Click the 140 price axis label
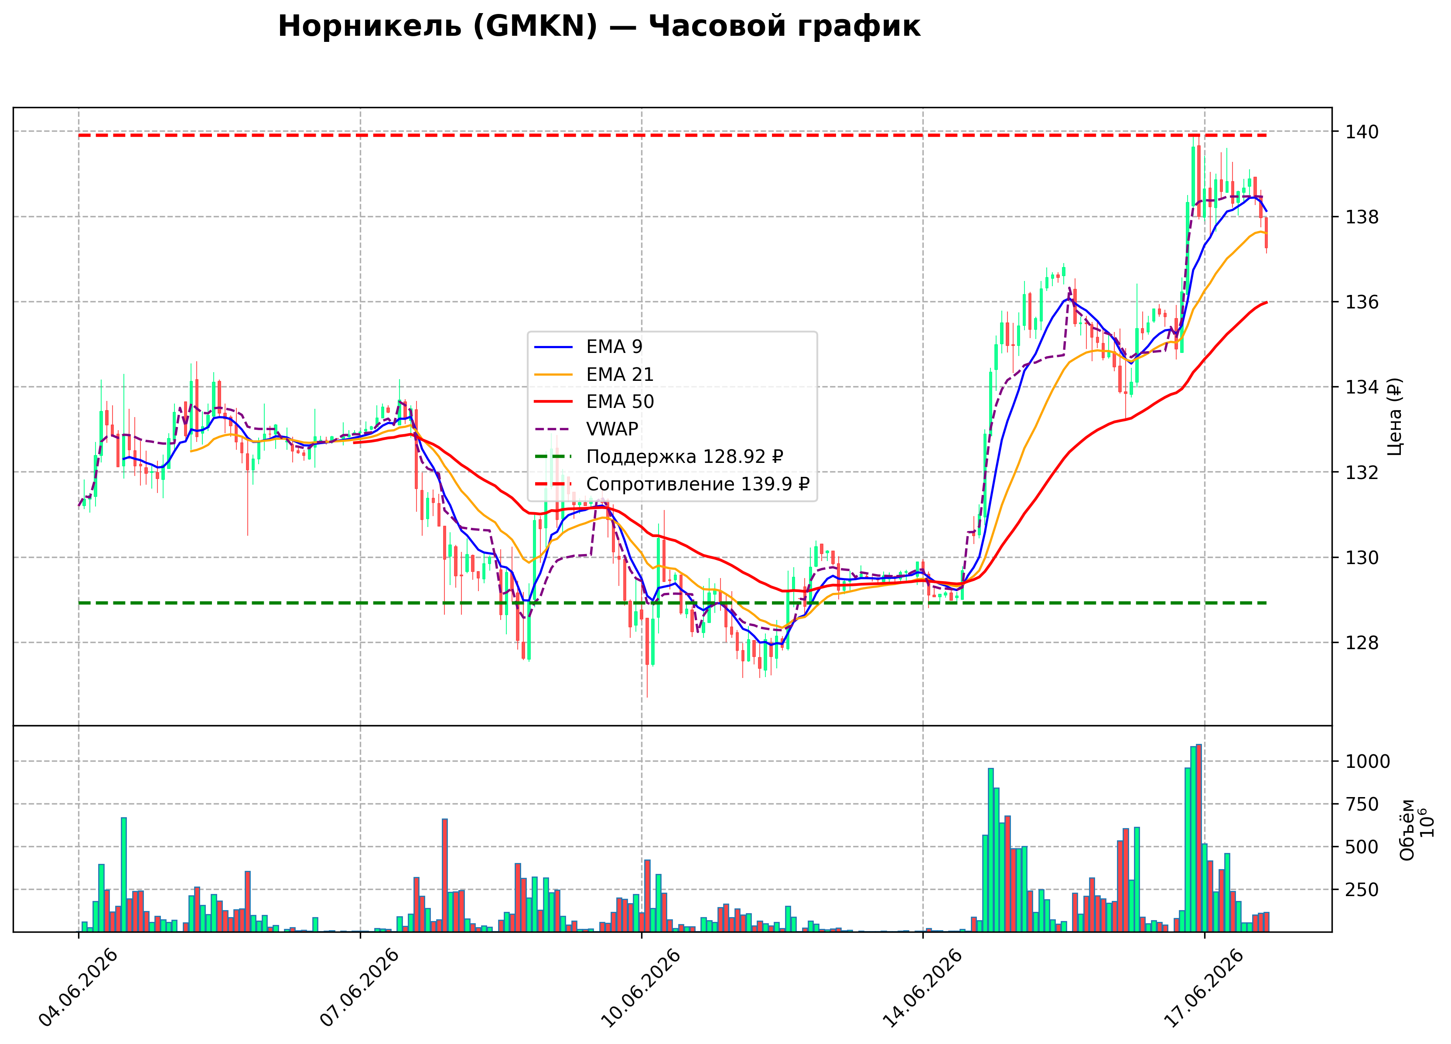 (1362, 132)
